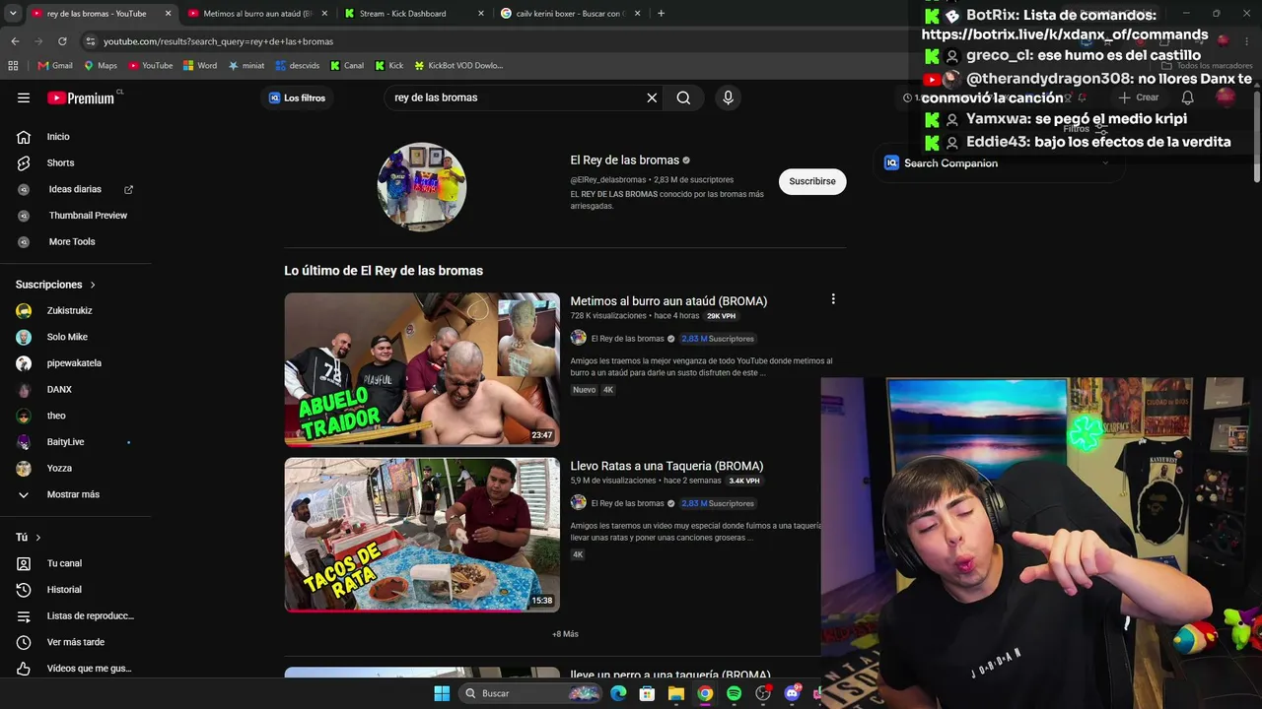Open the tab search dropdown arrow
This screenshot has height=709, width=1262.
click(x=12, y=14)
